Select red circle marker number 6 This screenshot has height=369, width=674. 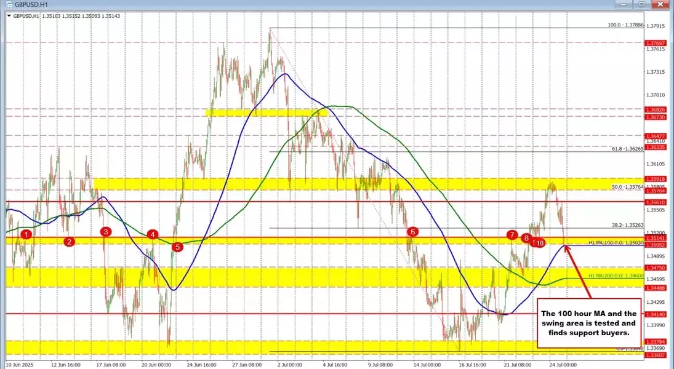point(413,232)
